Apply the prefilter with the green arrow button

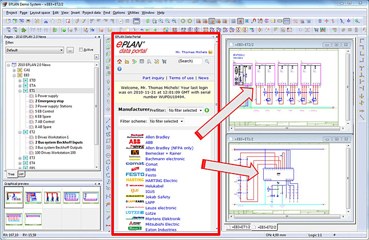[207, 110]
